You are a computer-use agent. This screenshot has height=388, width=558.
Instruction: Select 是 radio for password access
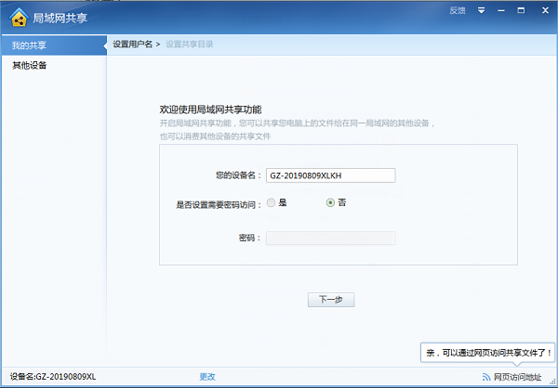click(272, 202)
